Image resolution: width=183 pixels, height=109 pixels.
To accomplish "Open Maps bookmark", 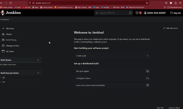I will pos(35,7).
